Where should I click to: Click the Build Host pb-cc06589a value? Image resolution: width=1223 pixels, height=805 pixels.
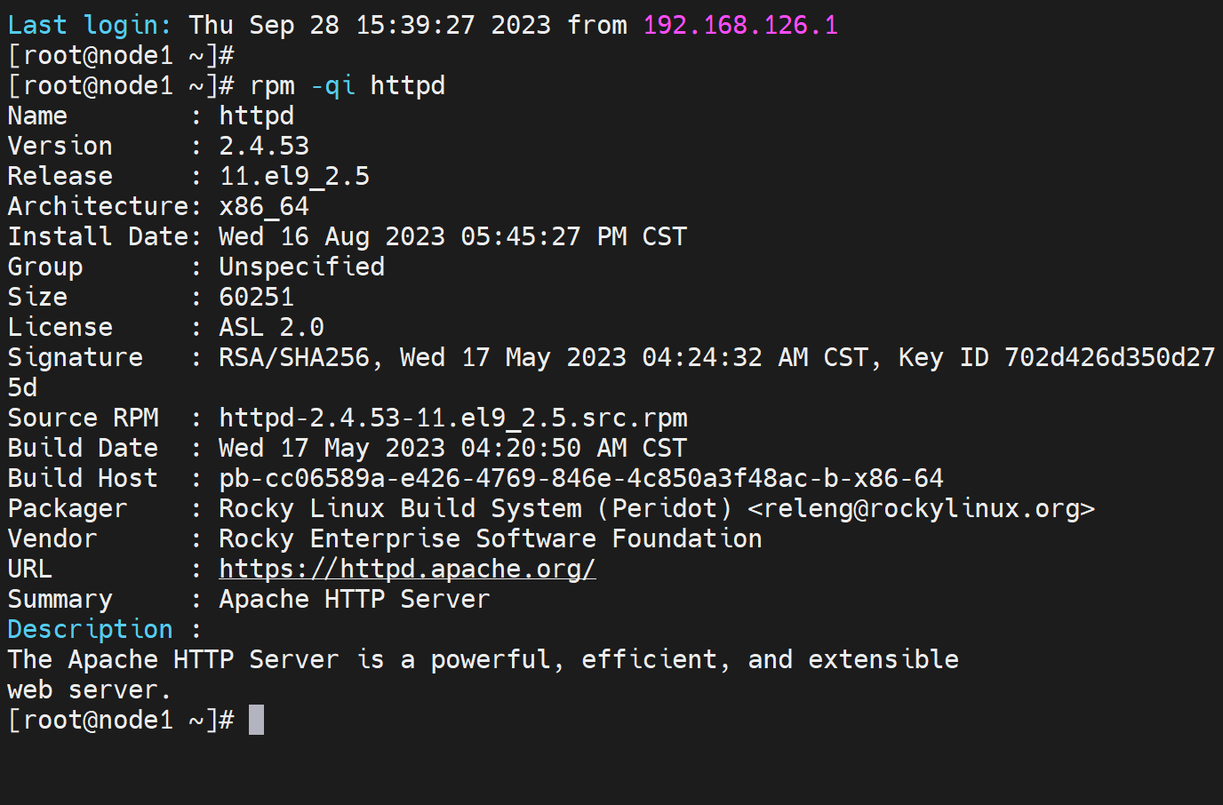coord(580,478)
